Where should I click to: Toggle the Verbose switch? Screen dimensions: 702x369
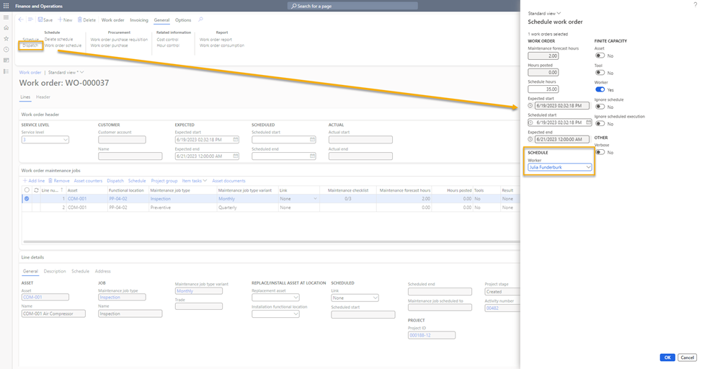pos(600,152)
